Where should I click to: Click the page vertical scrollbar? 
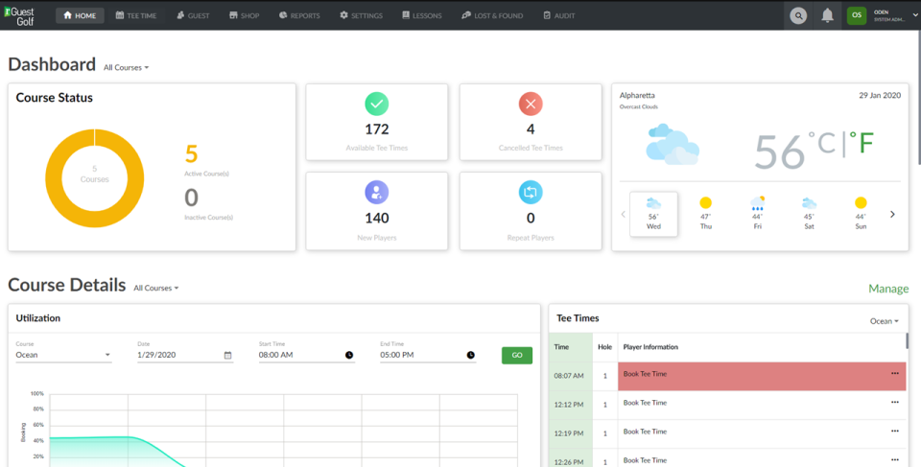[x=919, y=97]
